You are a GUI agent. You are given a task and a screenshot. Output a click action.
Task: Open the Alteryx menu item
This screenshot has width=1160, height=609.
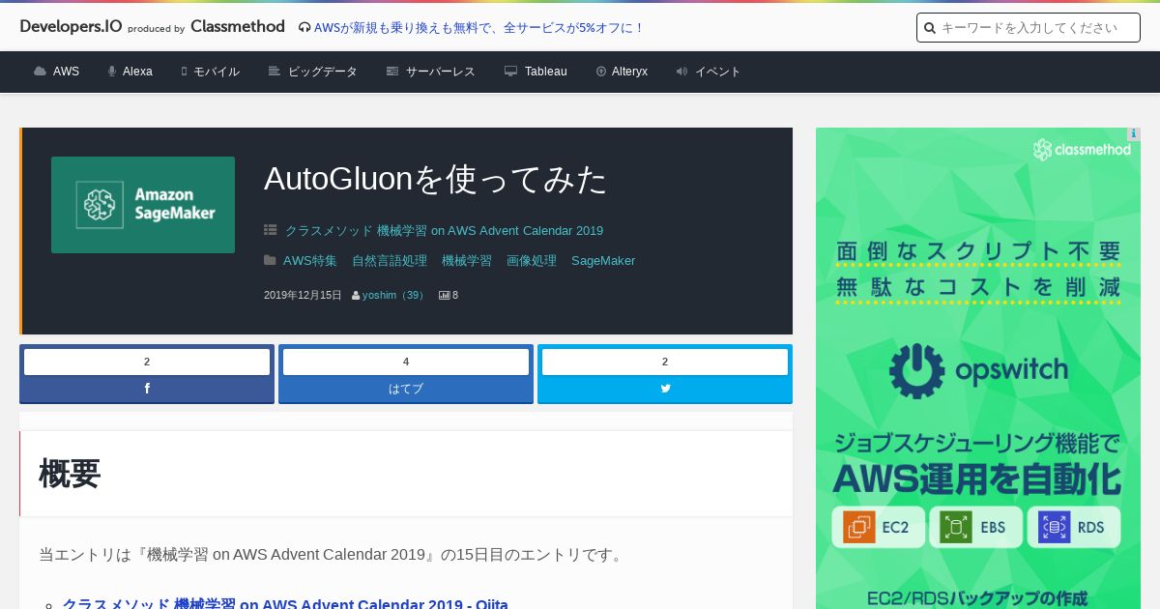[x=629, y=72]
